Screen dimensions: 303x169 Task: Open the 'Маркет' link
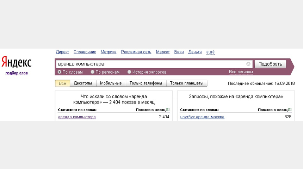pos(163,52)
